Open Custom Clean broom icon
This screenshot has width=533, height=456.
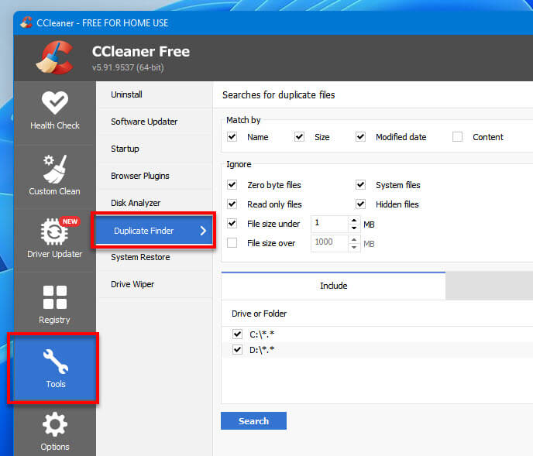coord(55,169)
